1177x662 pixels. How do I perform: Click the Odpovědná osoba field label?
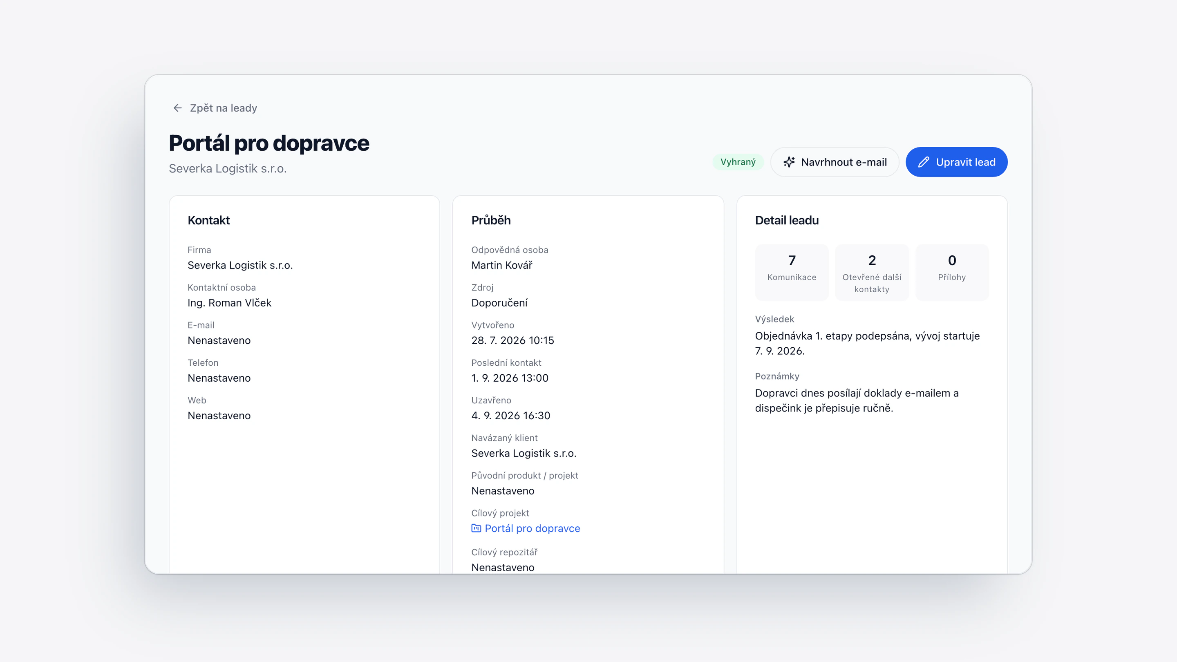[x=510, y=250]
